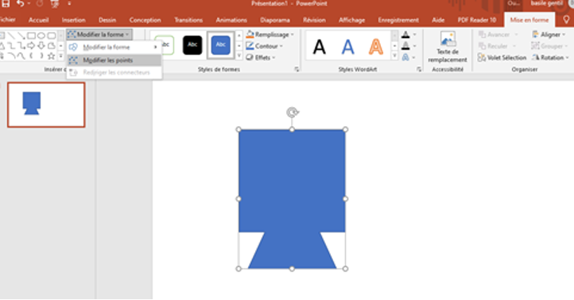Open the Affichage tab
This screenshot has height=300, width=574.
[351, 20]
